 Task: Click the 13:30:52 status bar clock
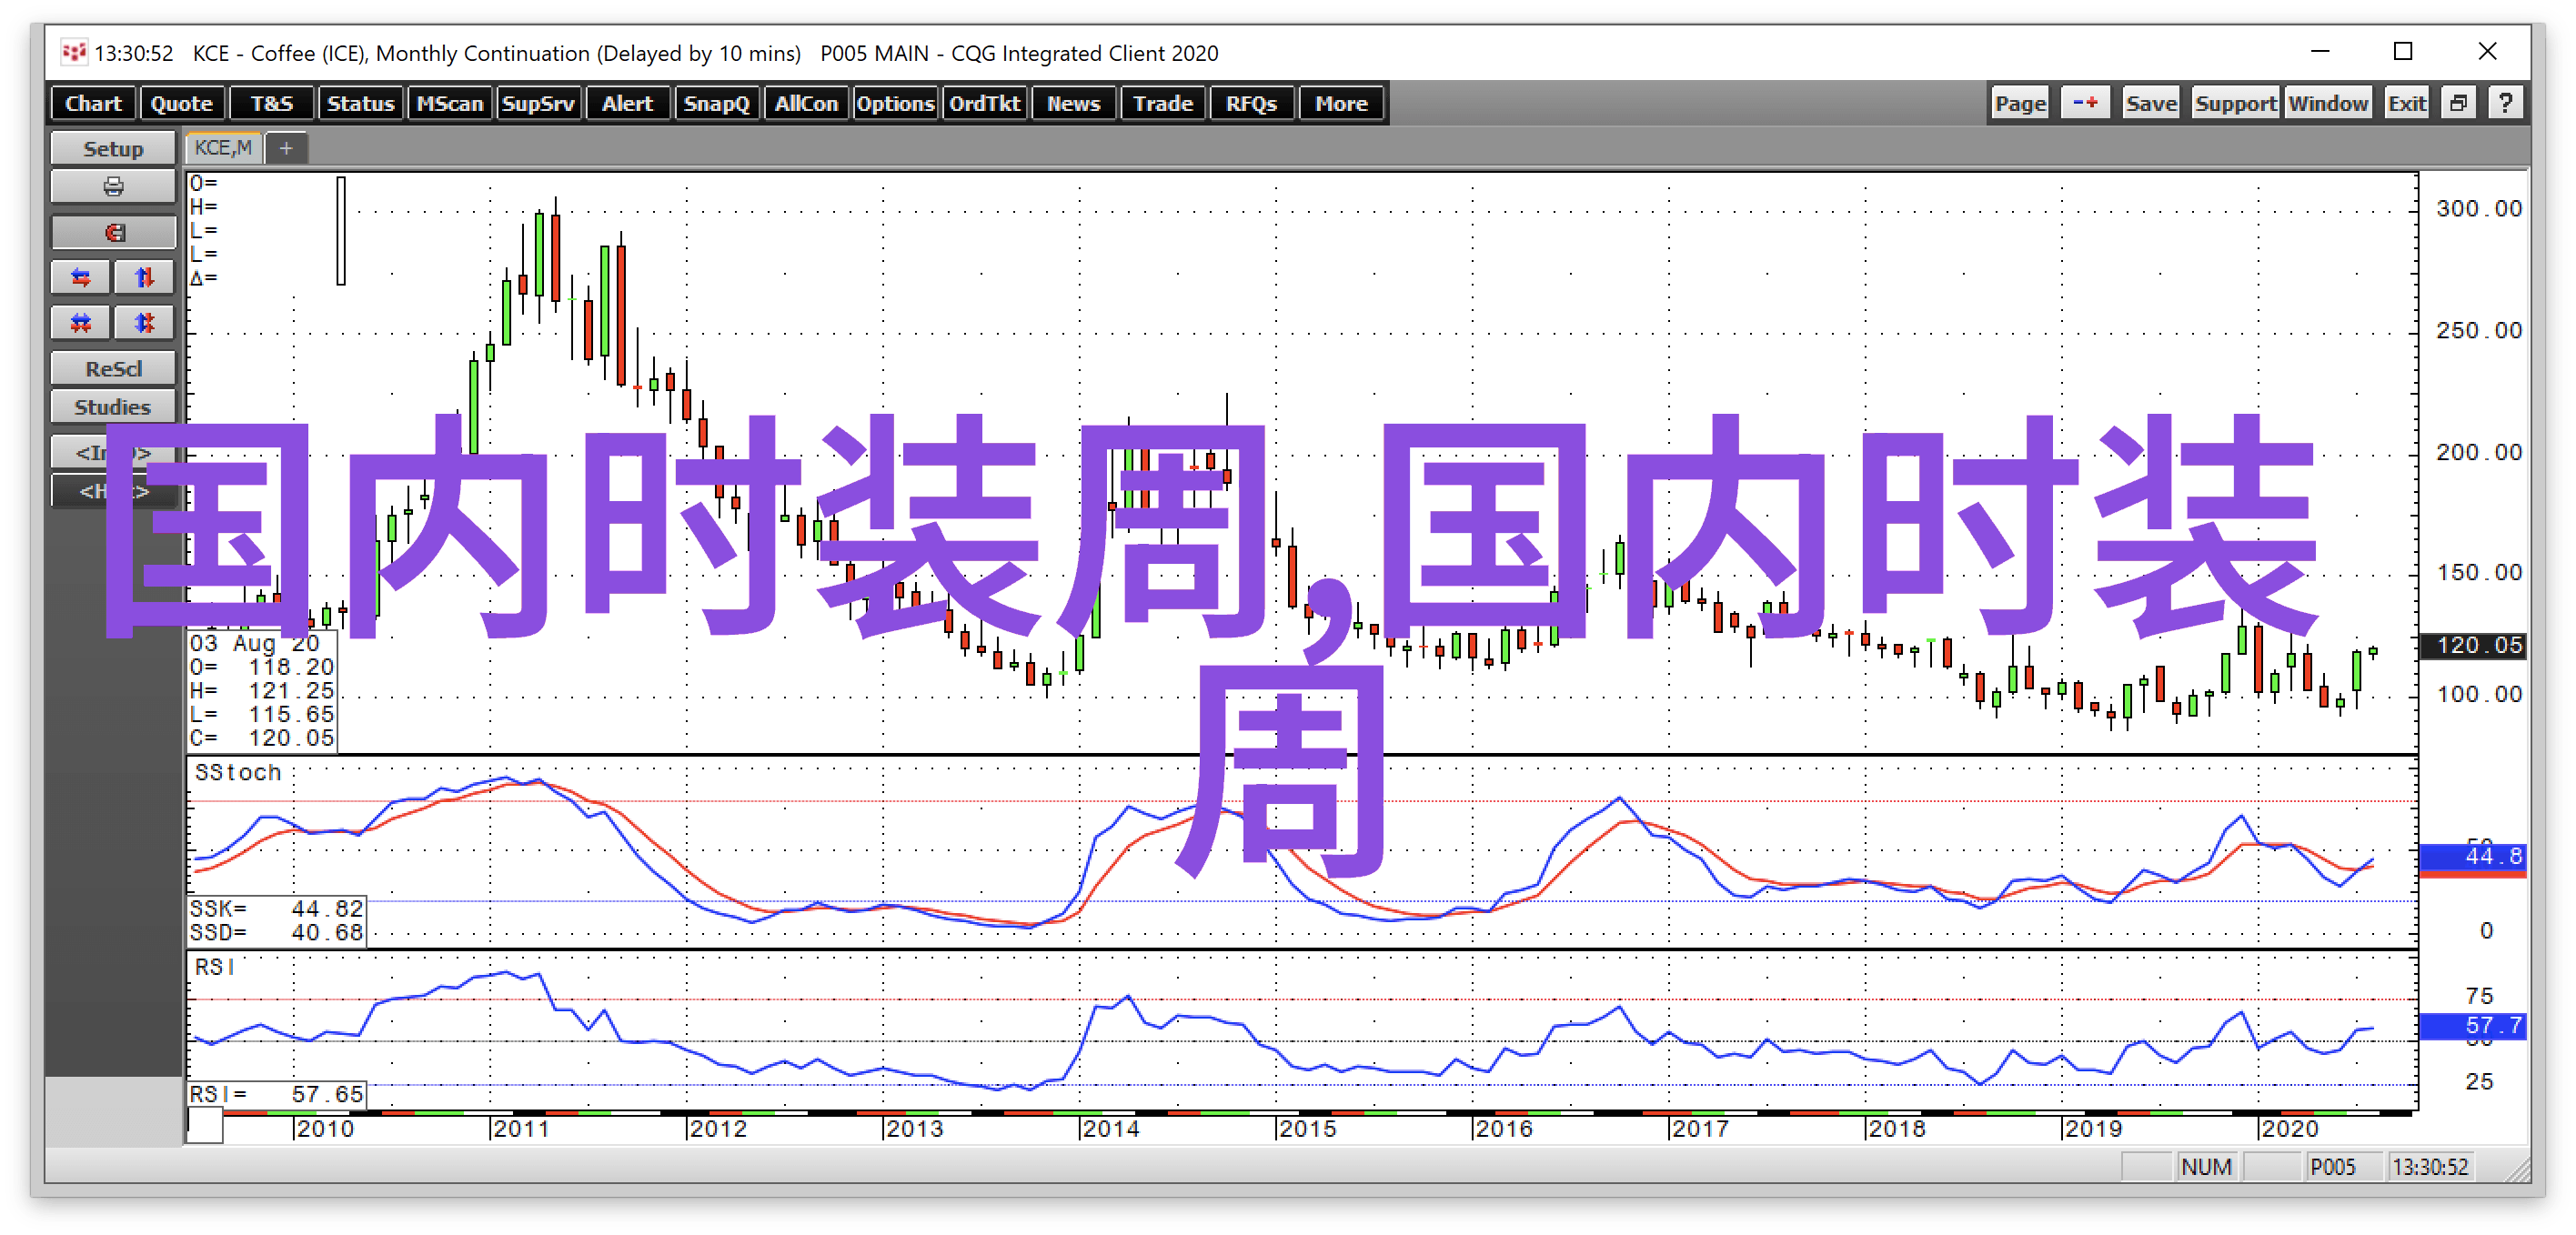[x=2431, y=1167]
